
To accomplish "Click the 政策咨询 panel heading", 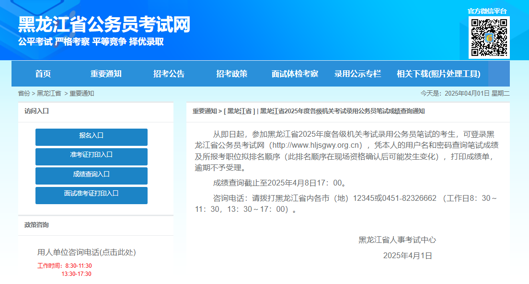I will [36, 225].
